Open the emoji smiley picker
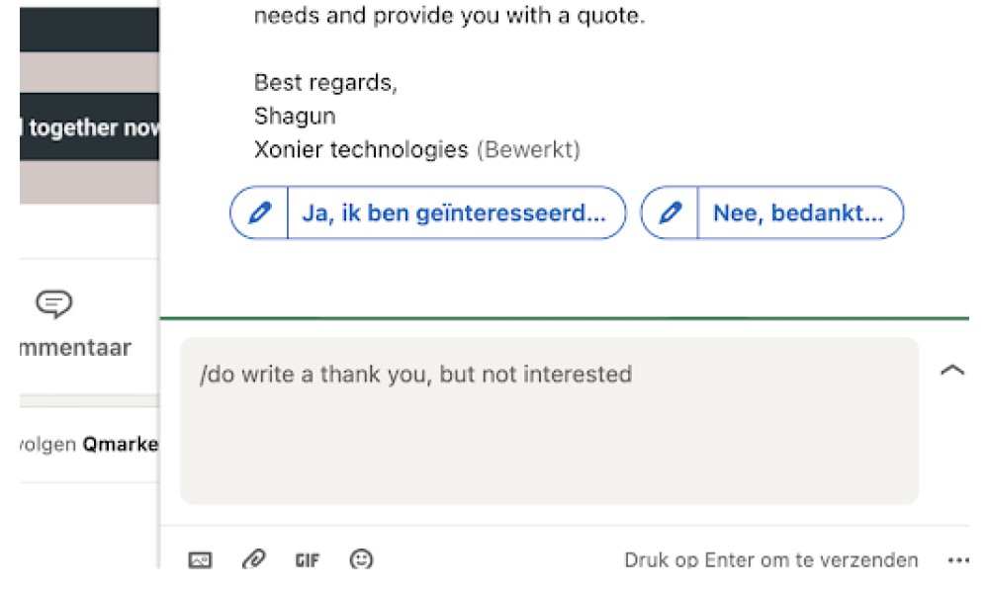The image size is (989, 593). [361, 559]
